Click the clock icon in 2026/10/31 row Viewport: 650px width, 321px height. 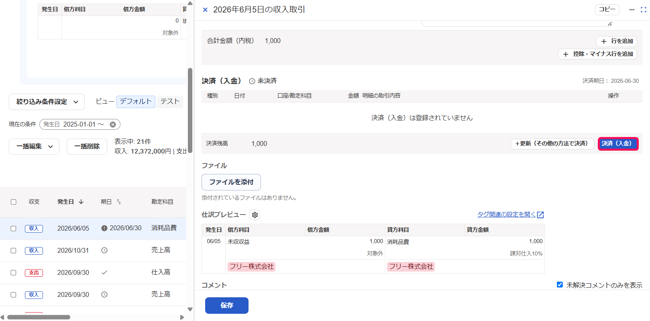[x=104, y=250]
